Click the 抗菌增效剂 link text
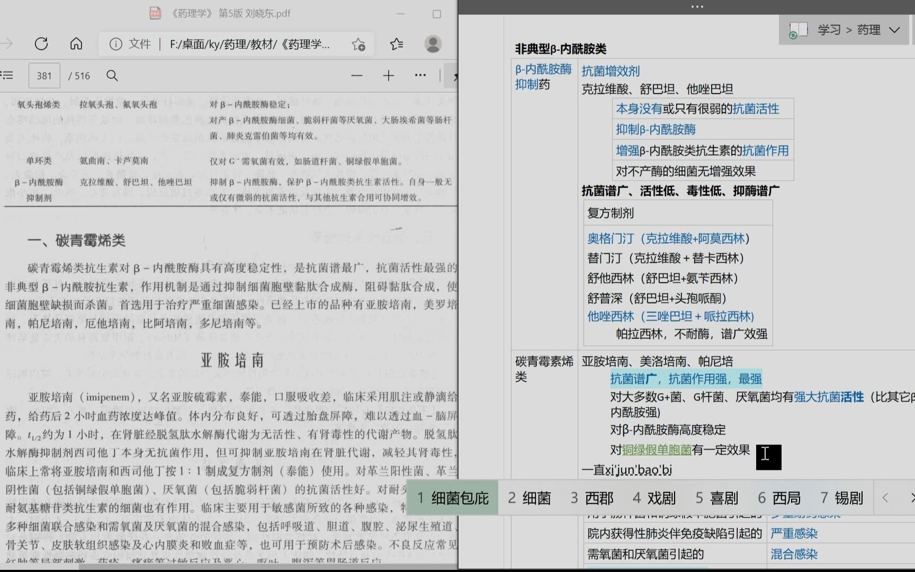The image size is (915, 572). coord(611,71)
